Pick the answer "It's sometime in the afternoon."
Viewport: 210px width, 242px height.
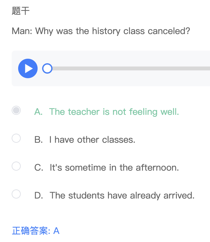(x=114, y=168)
